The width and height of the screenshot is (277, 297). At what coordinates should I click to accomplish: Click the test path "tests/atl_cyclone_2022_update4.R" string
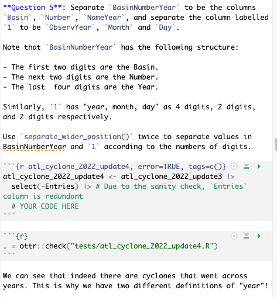click(142, 246)
